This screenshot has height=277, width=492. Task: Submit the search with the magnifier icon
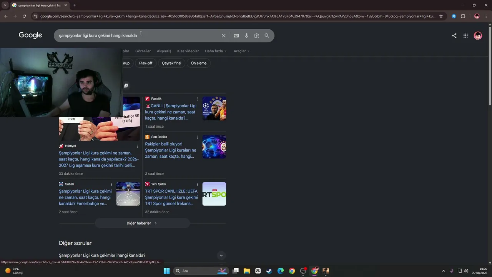(267, 36)
